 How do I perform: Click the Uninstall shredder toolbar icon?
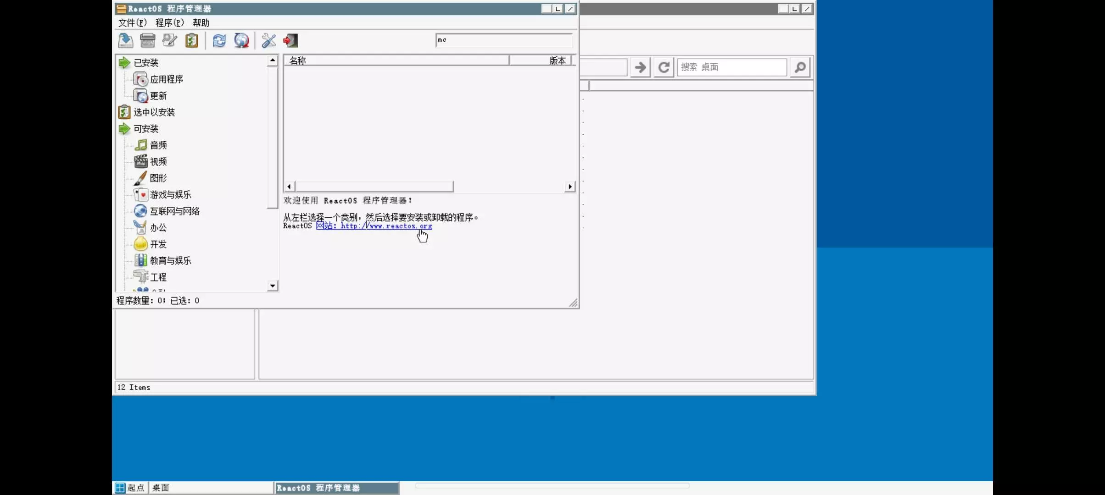147,41
